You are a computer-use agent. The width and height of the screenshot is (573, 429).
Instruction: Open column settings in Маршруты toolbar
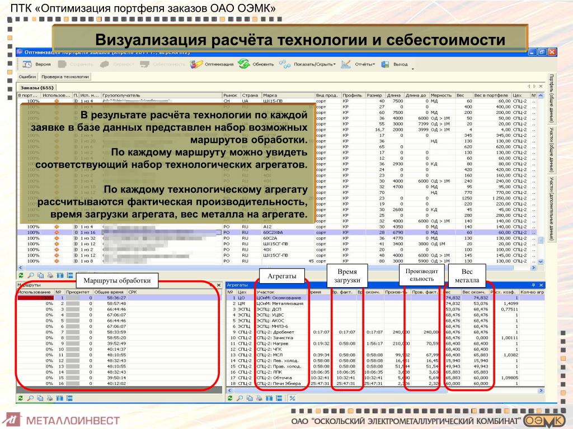point(60,398)
